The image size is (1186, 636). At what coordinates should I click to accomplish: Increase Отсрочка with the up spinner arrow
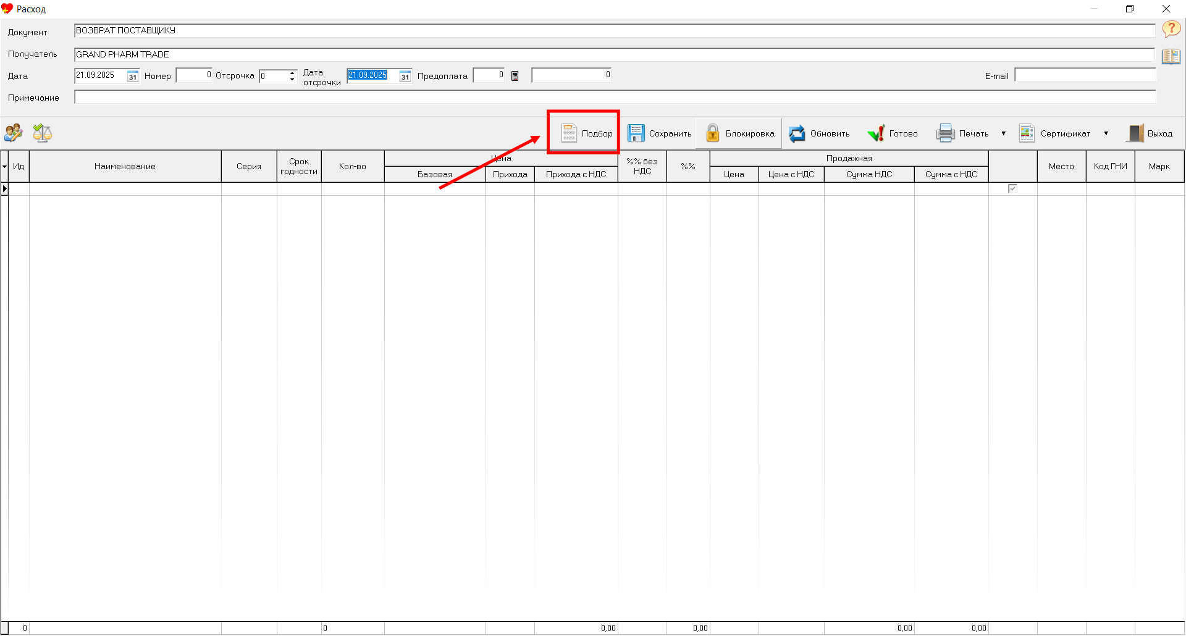point(292,73)
